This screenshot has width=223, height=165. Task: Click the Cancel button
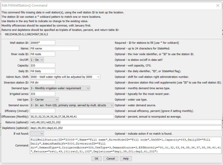(111, 159)
